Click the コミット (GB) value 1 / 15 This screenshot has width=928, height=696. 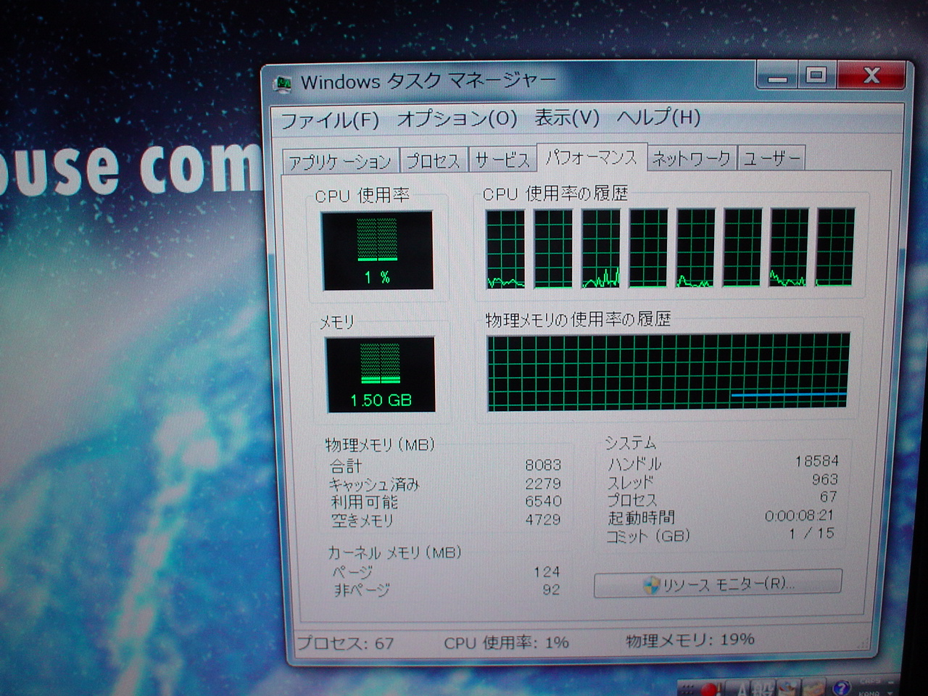811,533
